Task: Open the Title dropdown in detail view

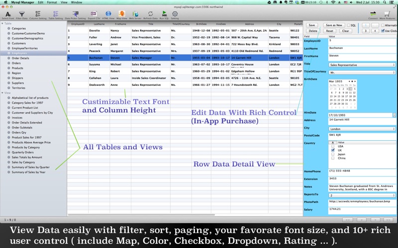Action: click(x=362, y=65)
